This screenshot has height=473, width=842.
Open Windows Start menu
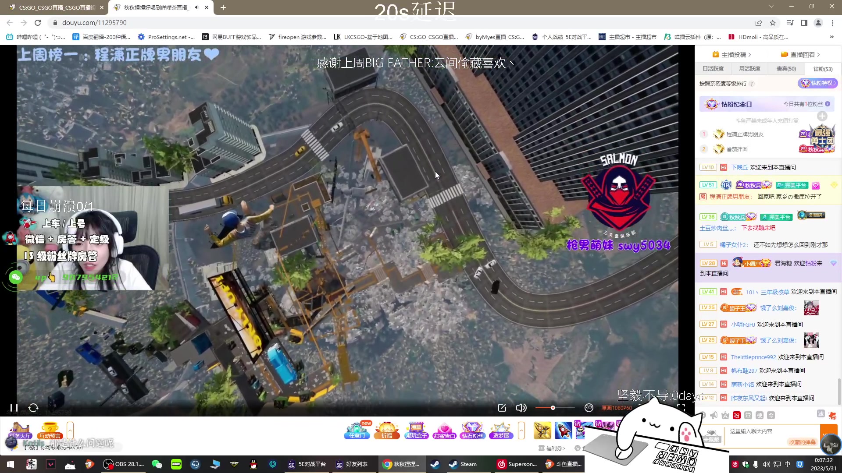[11, 464]
